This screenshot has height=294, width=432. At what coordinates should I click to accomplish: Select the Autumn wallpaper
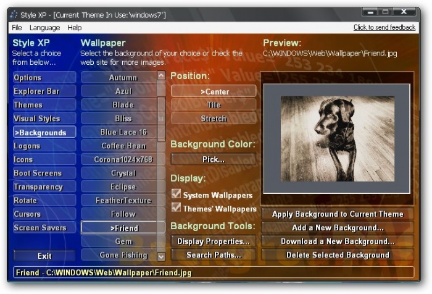pyautogui.click(x=119, y=77)
